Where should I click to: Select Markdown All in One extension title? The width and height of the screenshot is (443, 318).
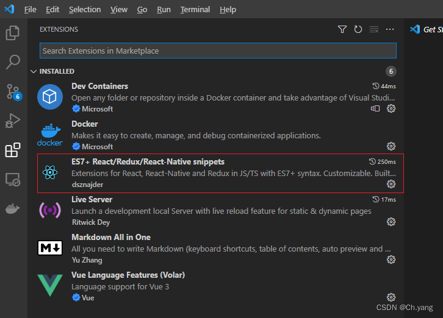click(x=111, y=238)
